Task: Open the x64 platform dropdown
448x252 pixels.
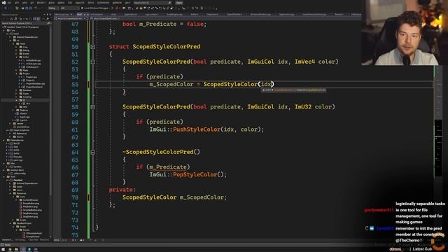Action: [70, 8]
